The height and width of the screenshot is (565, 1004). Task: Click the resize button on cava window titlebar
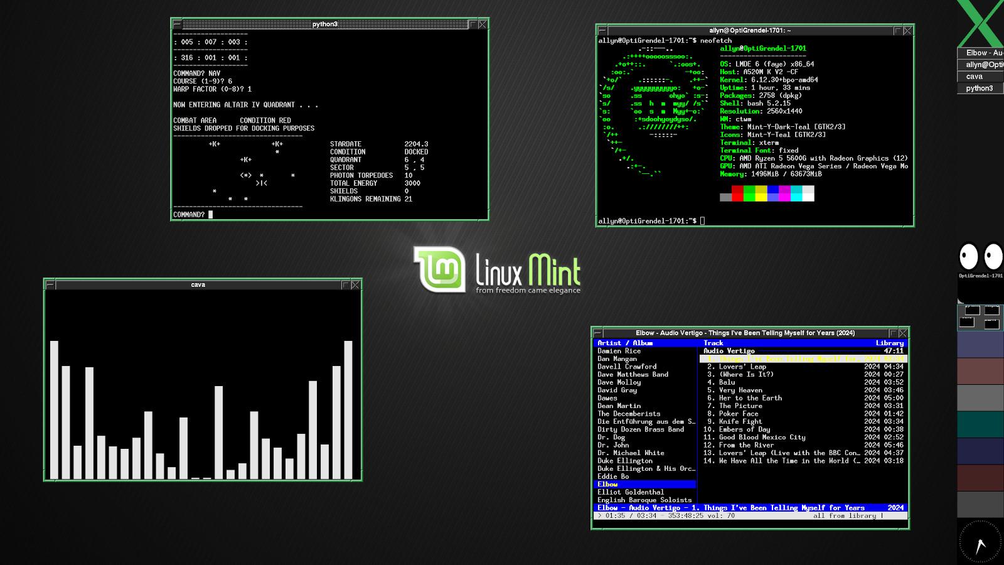345,285
